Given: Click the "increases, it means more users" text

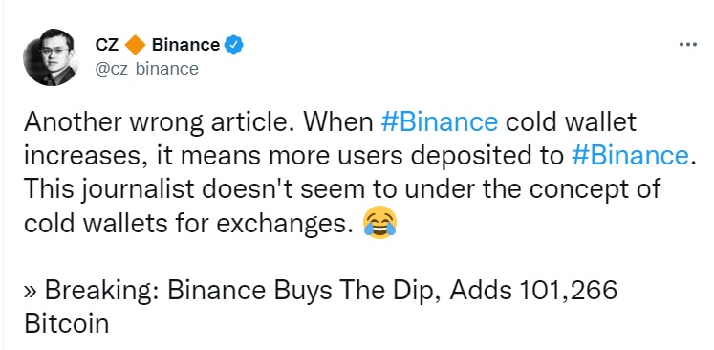Looking at the screenshot, I should click(213, 156).
